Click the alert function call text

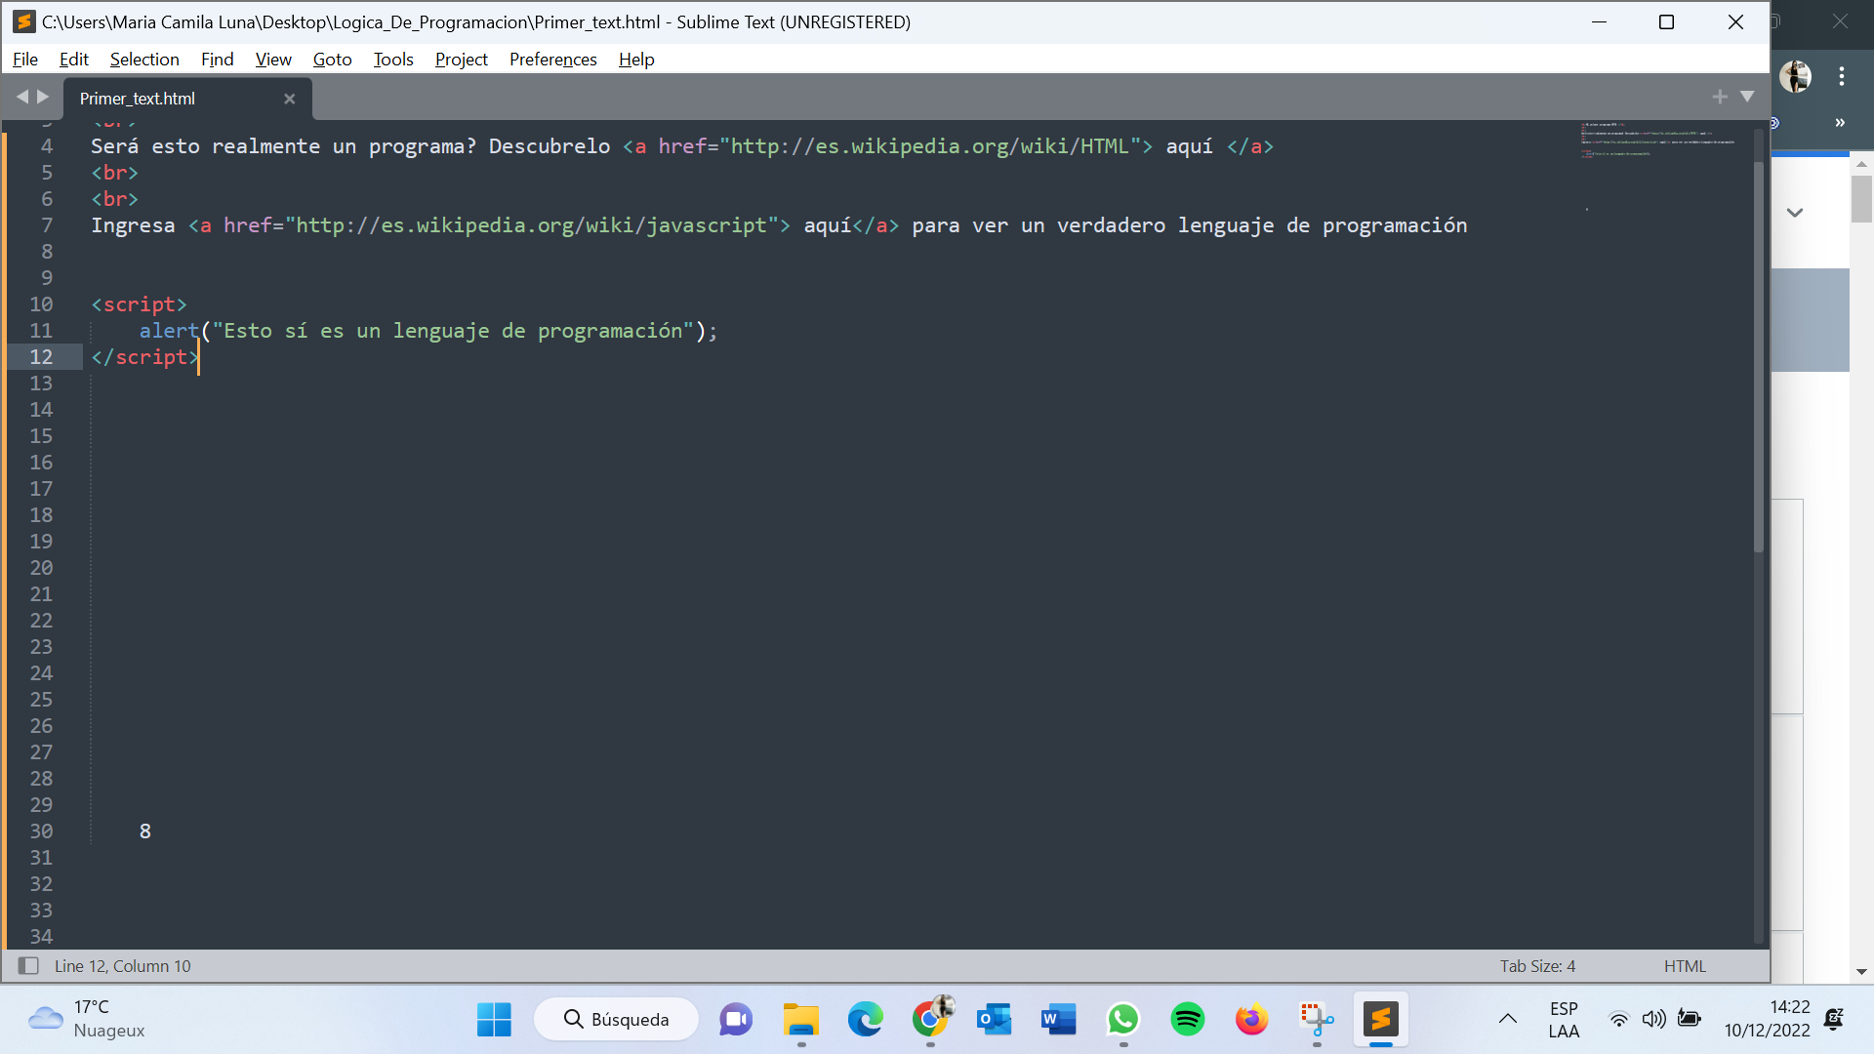(x=428, y=331)
